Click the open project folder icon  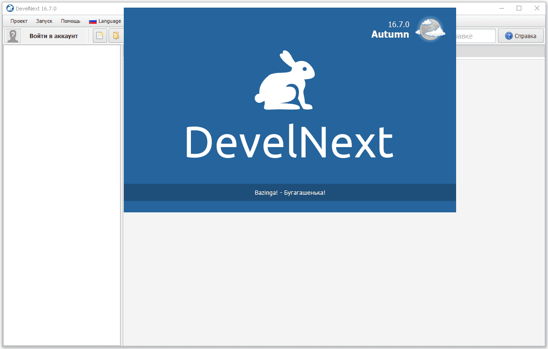coord(116,36)
